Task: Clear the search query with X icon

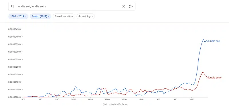Action: coord(124,6)
